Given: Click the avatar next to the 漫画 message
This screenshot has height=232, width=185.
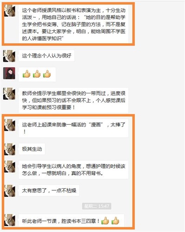Looking at the screenshot, I should click(x=10, y=125).
